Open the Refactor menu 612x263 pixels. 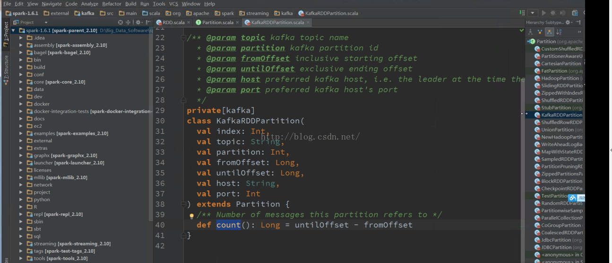(x=112, y=4)
